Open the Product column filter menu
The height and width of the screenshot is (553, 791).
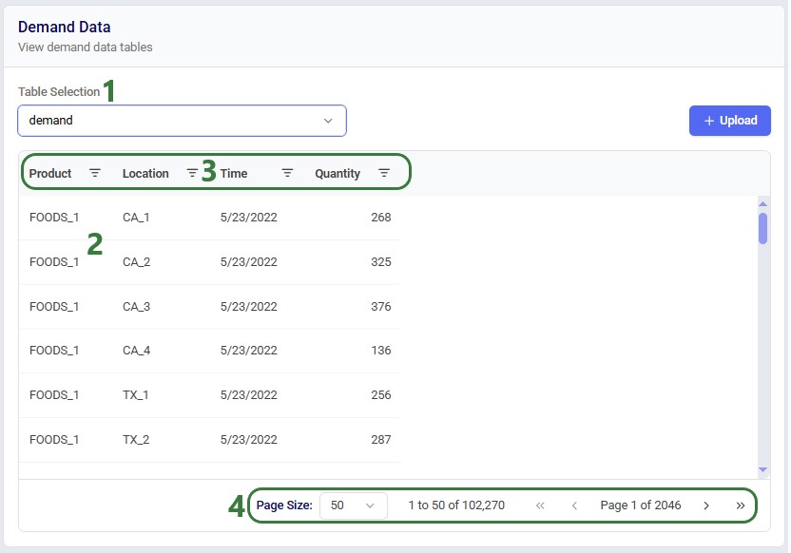[95, 173]
